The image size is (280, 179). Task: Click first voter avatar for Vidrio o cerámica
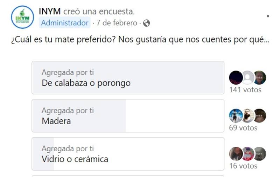[x=236, y=154]
